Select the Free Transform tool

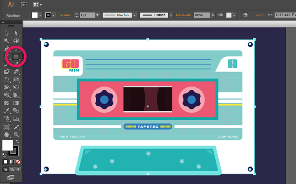tap(16, 87)
